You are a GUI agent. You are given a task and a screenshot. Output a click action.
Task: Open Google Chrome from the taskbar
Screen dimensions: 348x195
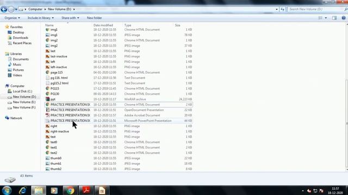point(70,190)
